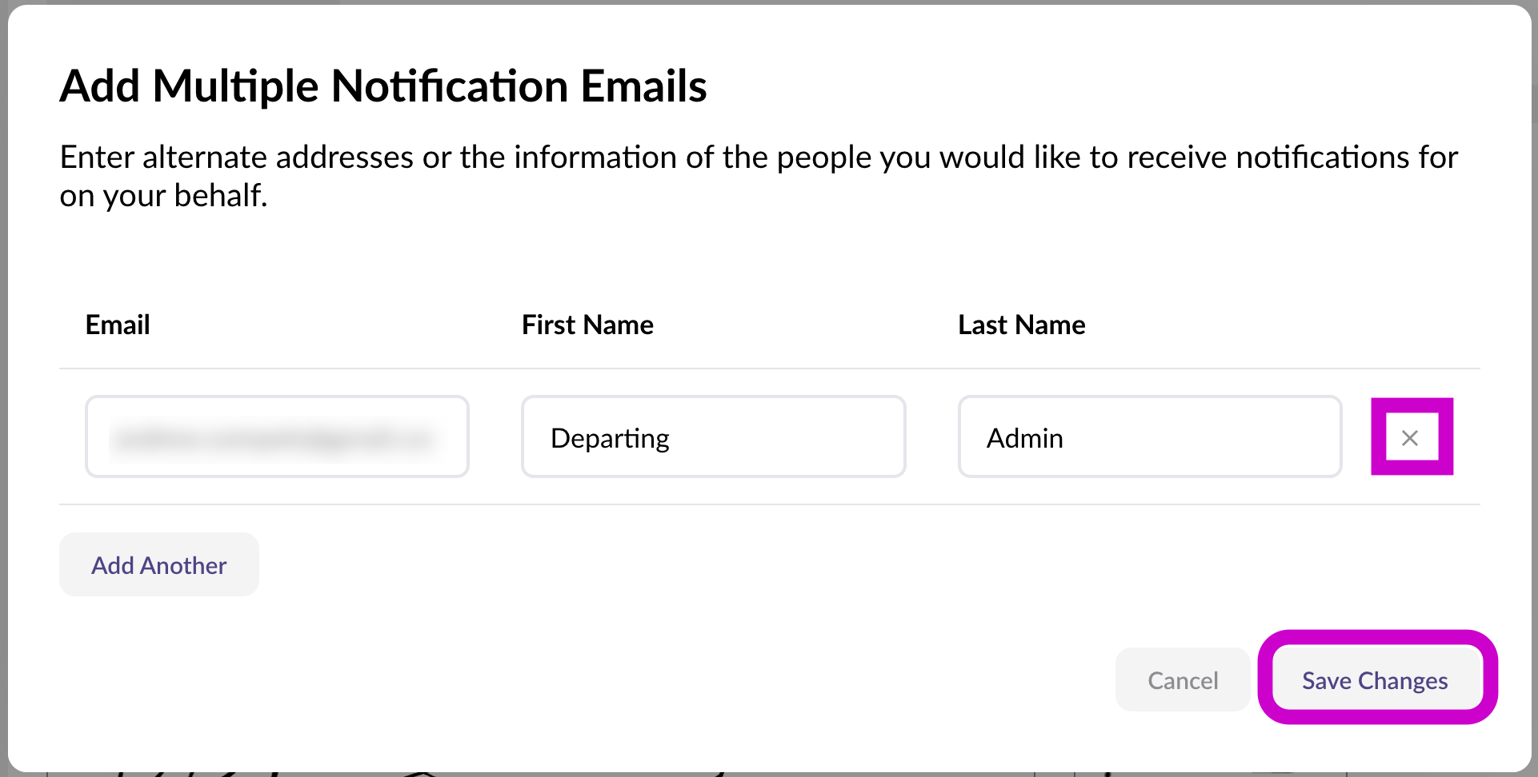Dismiss dialog using the Cancel button

coord(1182,680)
